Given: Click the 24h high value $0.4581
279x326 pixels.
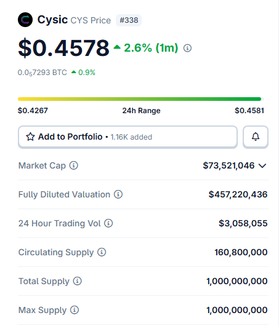Looking at the screenshot, I should point(249,111).
